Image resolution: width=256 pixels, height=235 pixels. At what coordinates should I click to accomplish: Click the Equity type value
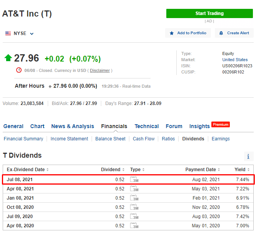228,53
